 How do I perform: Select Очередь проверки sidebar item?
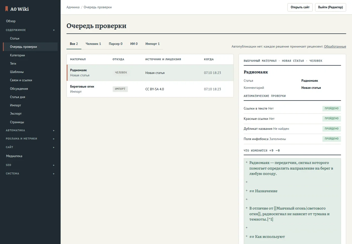(30, 47)
